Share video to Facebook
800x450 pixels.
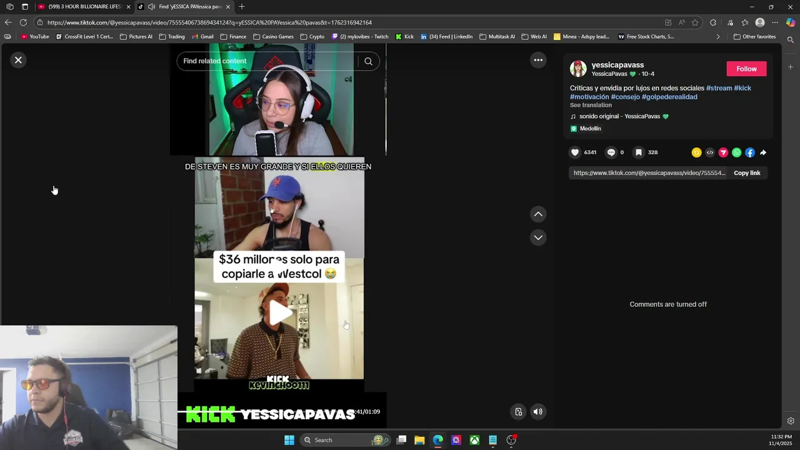coord(750,152)
